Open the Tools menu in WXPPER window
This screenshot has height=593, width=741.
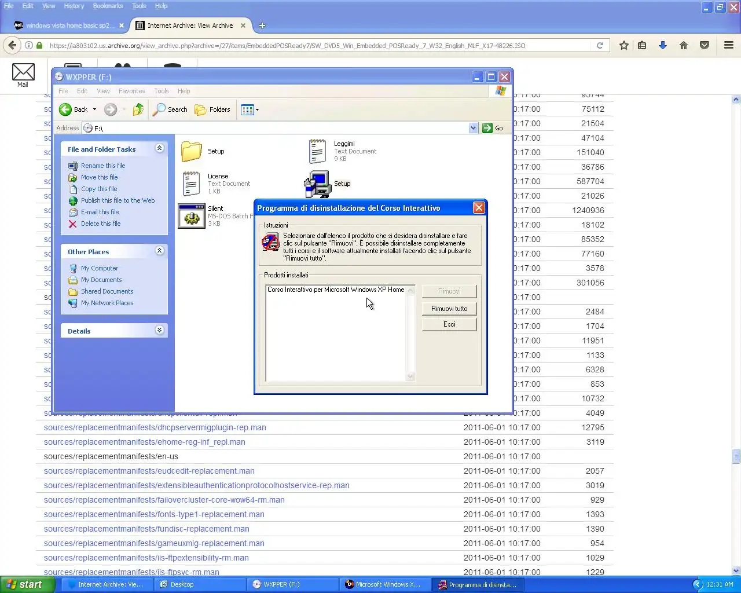pyautogui.click(x=161, y=91)
